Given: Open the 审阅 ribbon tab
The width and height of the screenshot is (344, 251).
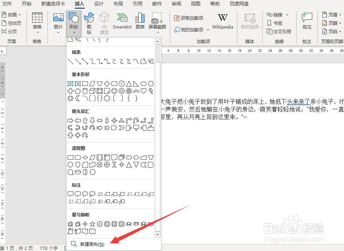Looking at the screenshot, I should point(176,4).
